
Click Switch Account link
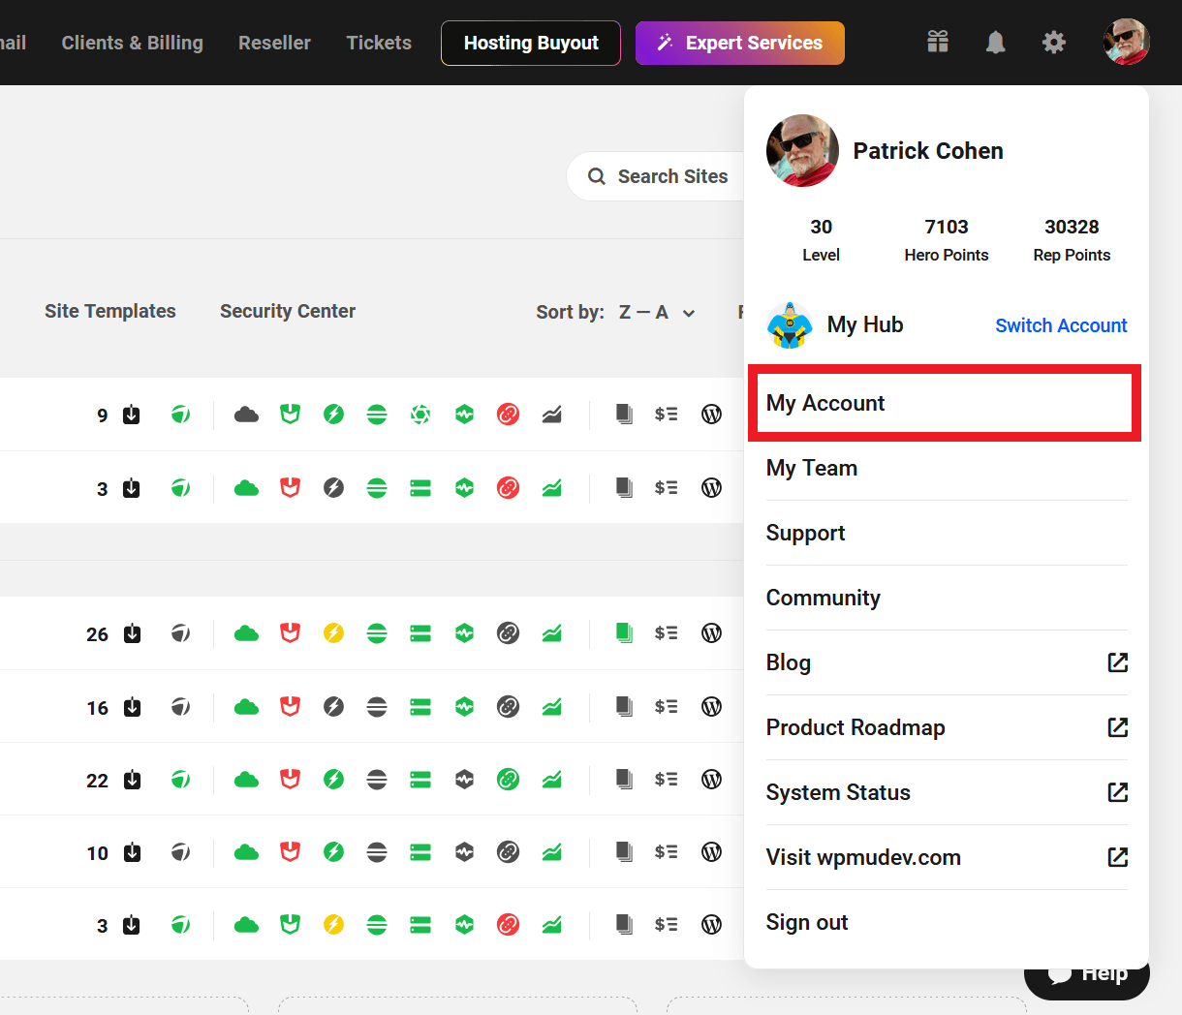tap(1061, 325)
